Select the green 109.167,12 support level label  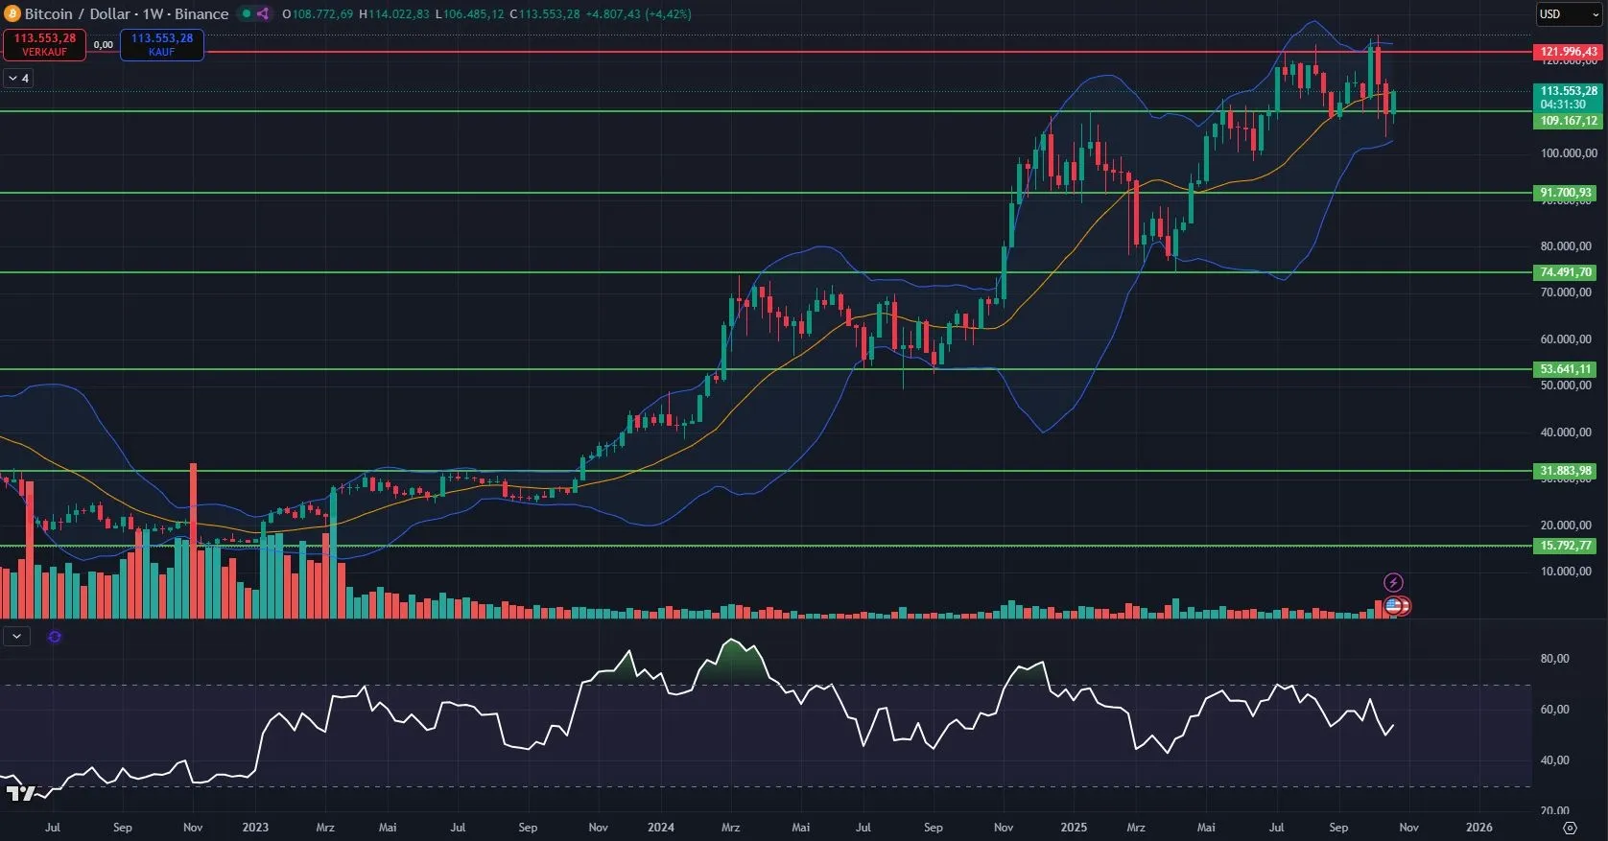tap(1568, 121)
